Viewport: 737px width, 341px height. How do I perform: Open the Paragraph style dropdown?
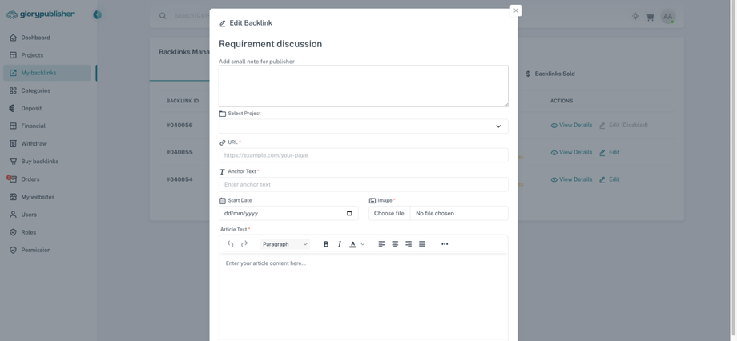point(285,244)
